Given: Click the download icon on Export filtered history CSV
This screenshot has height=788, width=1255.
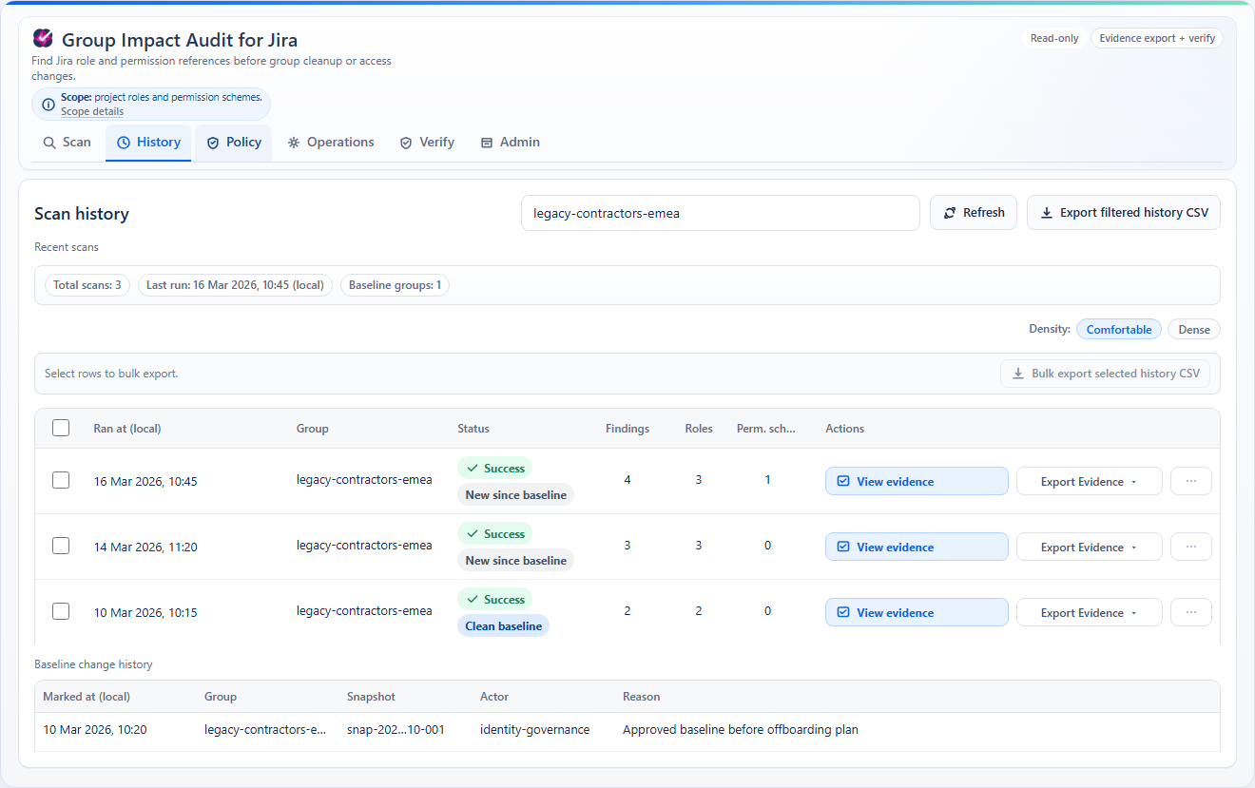Looking at the screenshot, I should (x=1048, y=212).
